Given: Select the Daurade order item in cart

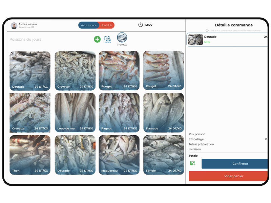Looking at the screenshot, I should (x=227, y=40).
